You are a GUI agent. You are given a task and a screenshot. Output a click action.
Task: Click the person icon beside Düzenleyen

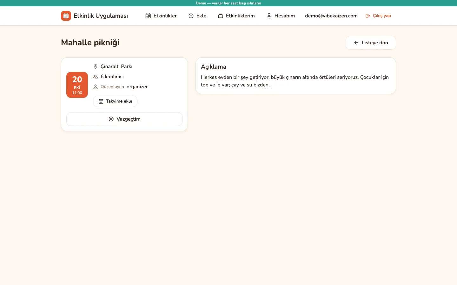pos(96,87)
